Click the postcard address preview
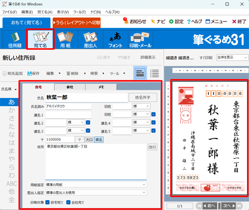 (x=209, y=138)
